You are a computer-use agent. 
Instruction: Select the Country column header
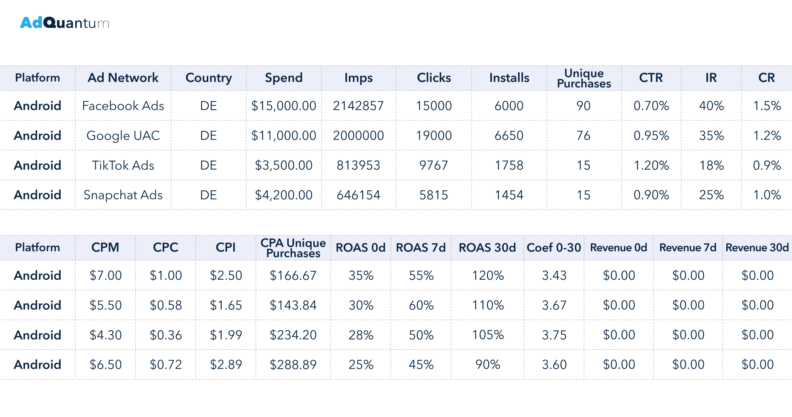[209, 78]
